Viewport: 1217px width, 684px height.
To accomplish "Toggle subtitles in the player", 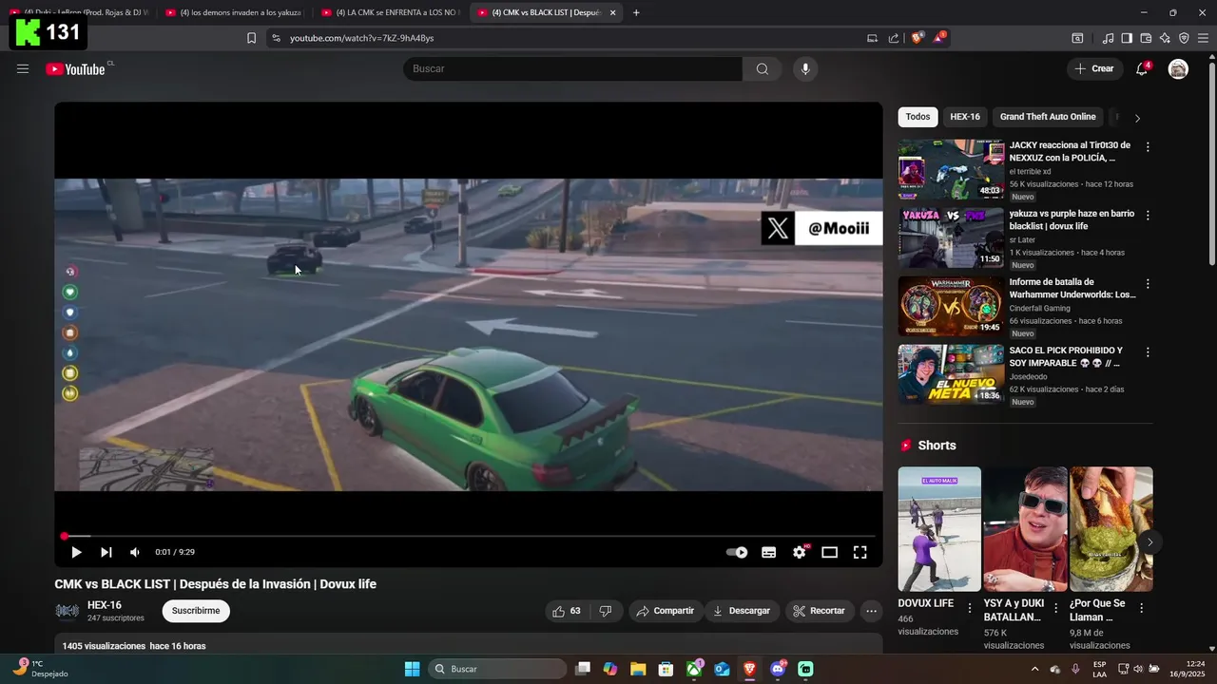I will [768, 552].
